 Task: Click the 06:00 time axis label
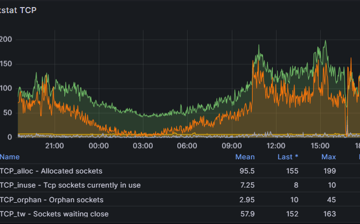[x=187, y=146]
